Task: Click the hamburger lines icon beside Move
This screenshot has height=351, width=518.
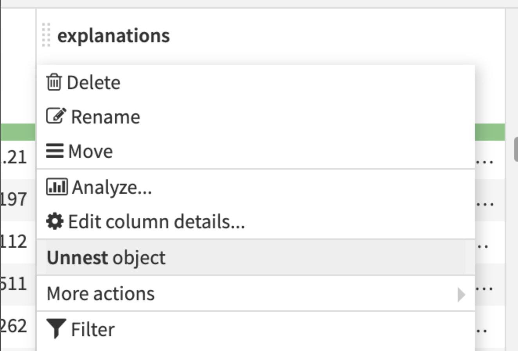Action: point(56,151)
